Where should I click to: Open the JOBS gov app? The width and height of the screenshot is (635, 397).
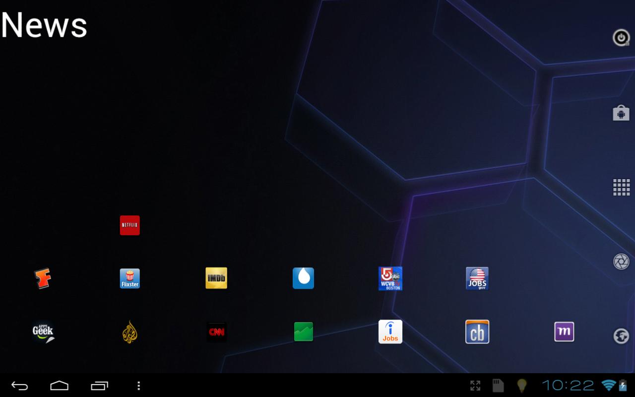coord(477,278)
